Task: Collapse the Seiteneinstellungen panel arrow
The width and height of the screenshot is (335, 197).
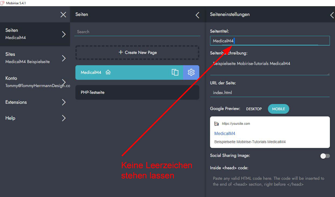Action: point(332,15)
